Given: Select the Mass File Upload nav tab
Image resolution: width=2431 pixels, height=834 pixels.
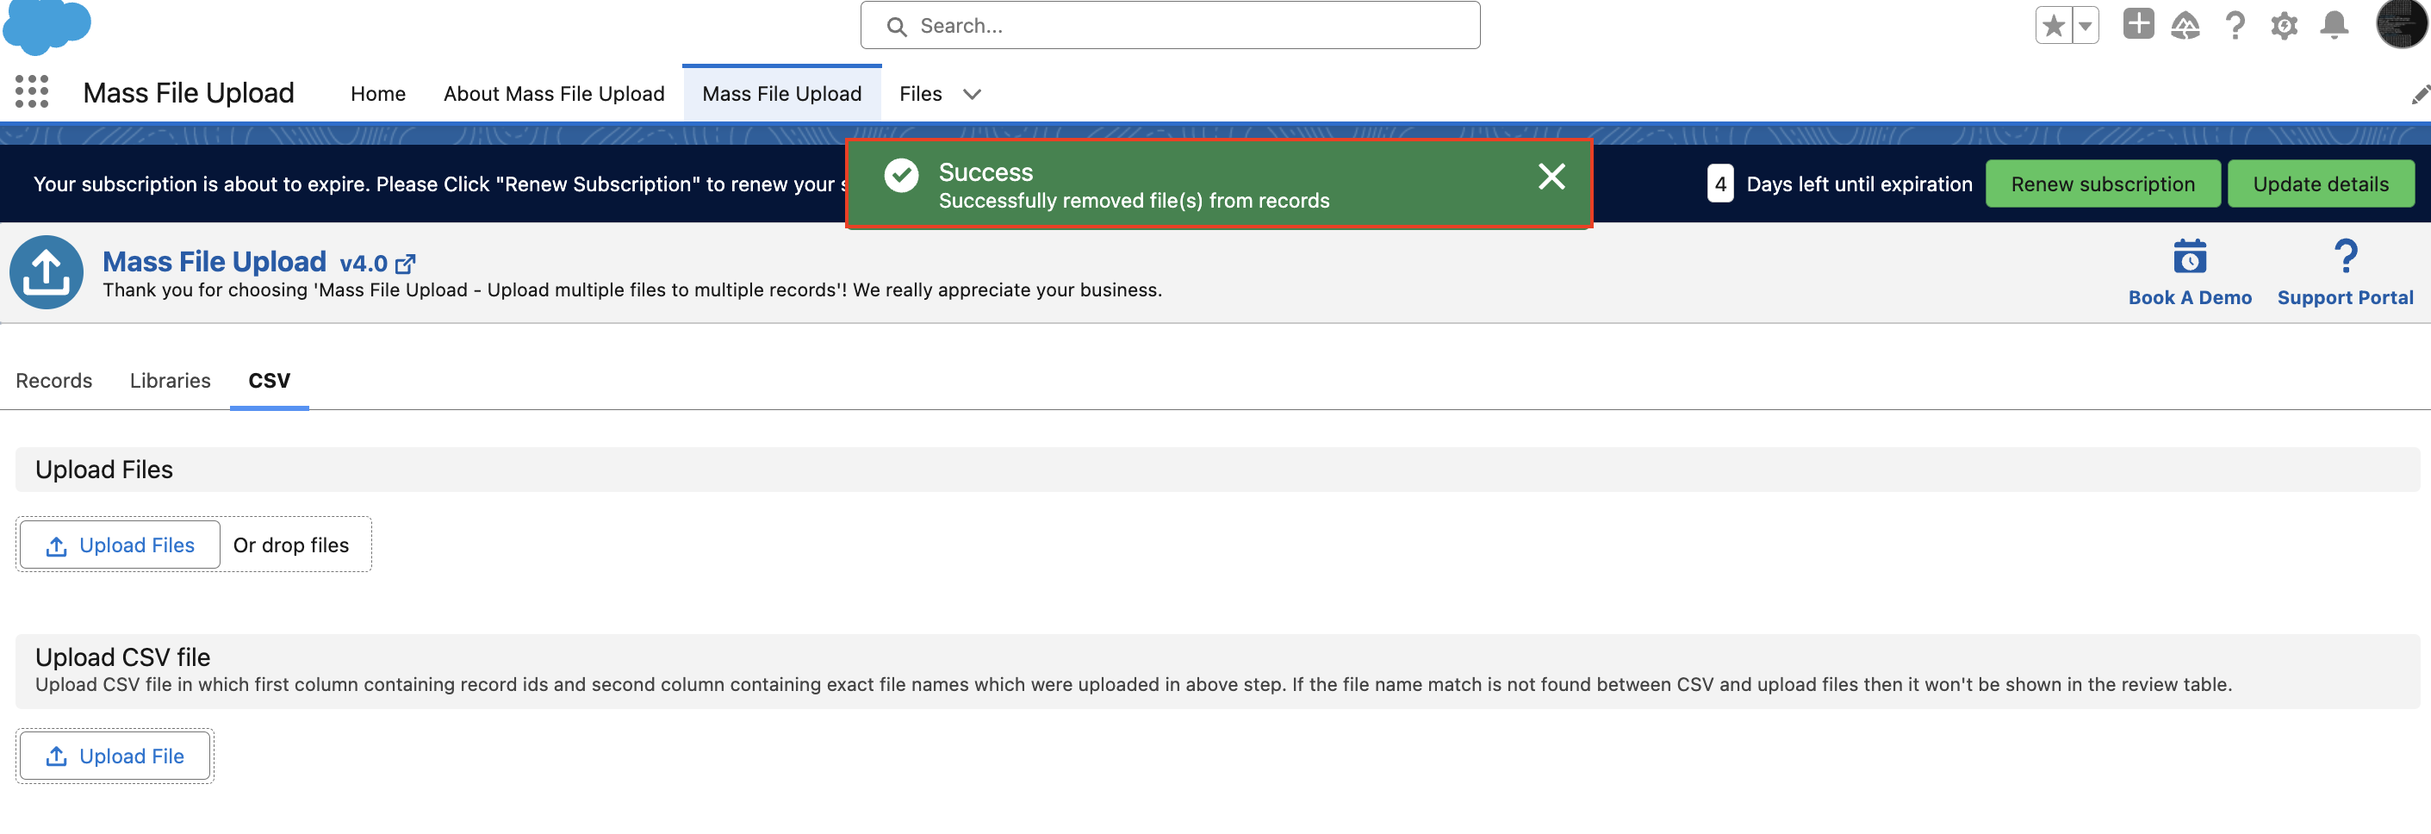Looking at the screenshot, I should pyautogui.click(x=781, y=93).
